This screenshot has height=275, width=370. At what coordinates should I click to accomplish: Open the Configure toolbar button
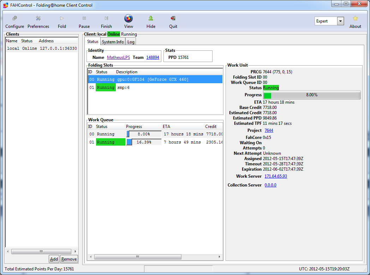tap(14, 22)
